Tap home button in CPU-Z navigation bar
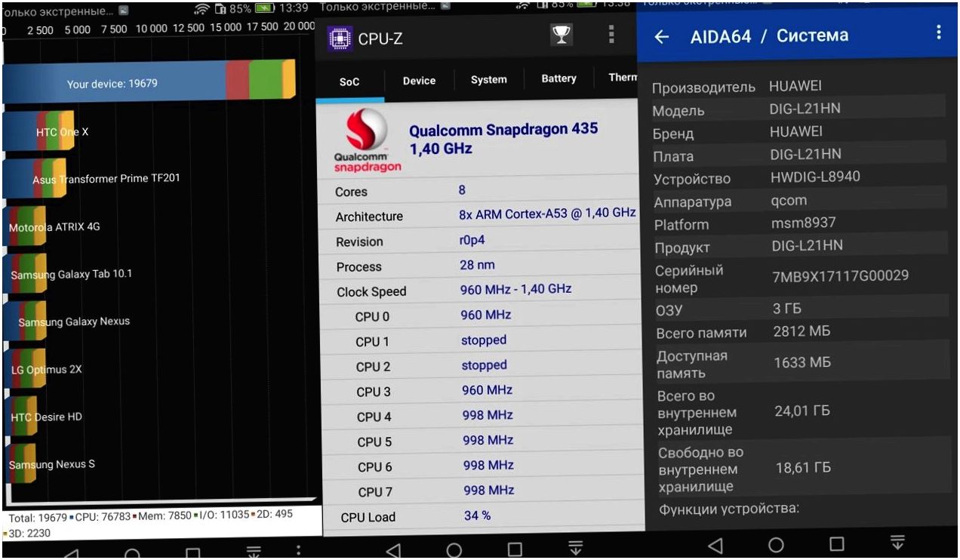The image size is (960, 560). pyautogui.click(x=454, y=549)
